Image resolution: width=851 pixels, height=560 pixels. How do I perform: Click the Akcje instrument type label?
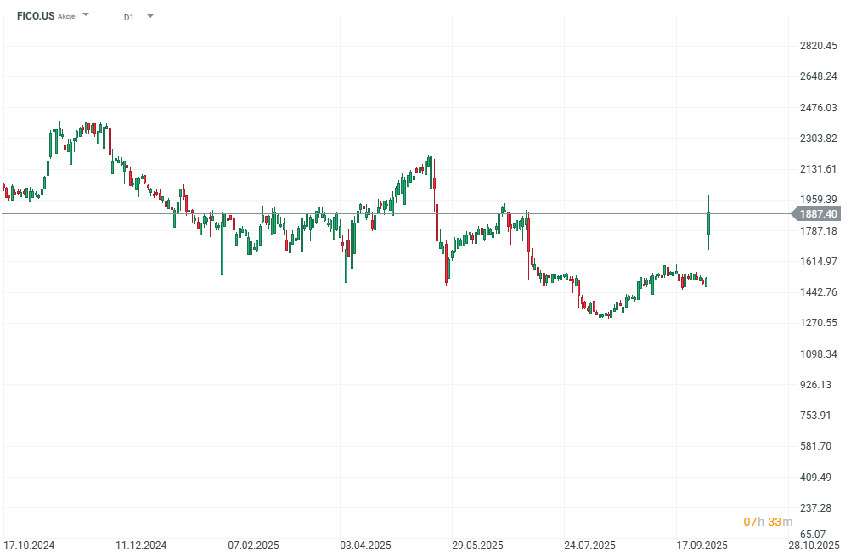coord(67,17)
